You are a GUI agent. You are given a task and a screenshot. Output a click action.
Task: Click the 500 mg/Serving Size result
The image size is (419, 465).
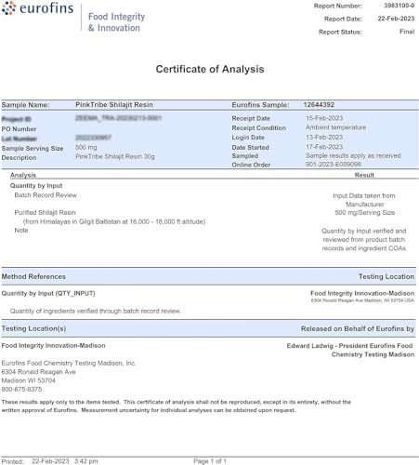[364, 212]
